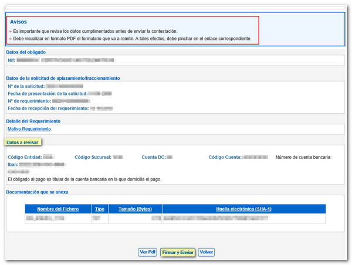Image resolution: width=352 pixels, height=265 pixels.
Task: Click the Avisos heading
Action: (x=18, y=22)
